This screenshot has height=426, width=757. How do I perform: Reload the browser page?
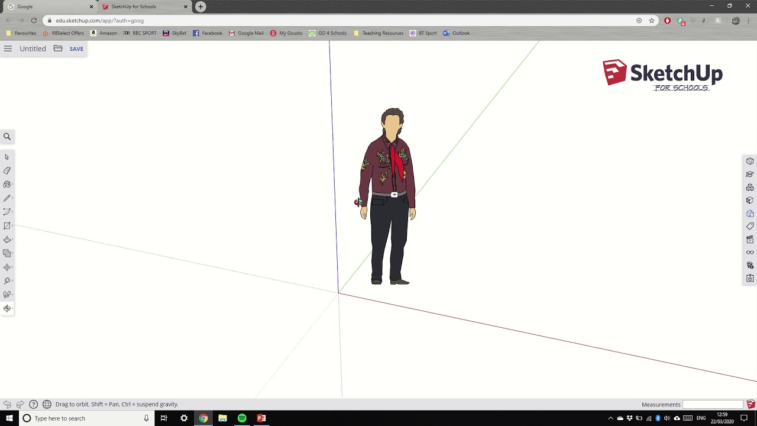pos(34,21)
